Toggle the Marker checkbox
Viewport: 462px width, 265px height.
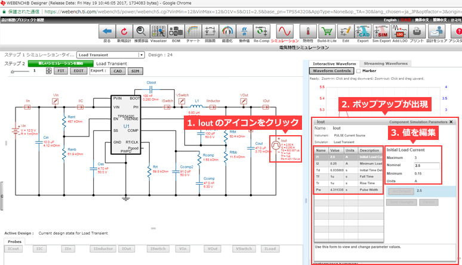tap(359, 71)
